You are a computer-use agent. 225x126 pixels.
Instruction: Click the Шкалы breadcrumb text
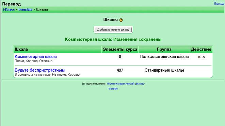(42, 10)
